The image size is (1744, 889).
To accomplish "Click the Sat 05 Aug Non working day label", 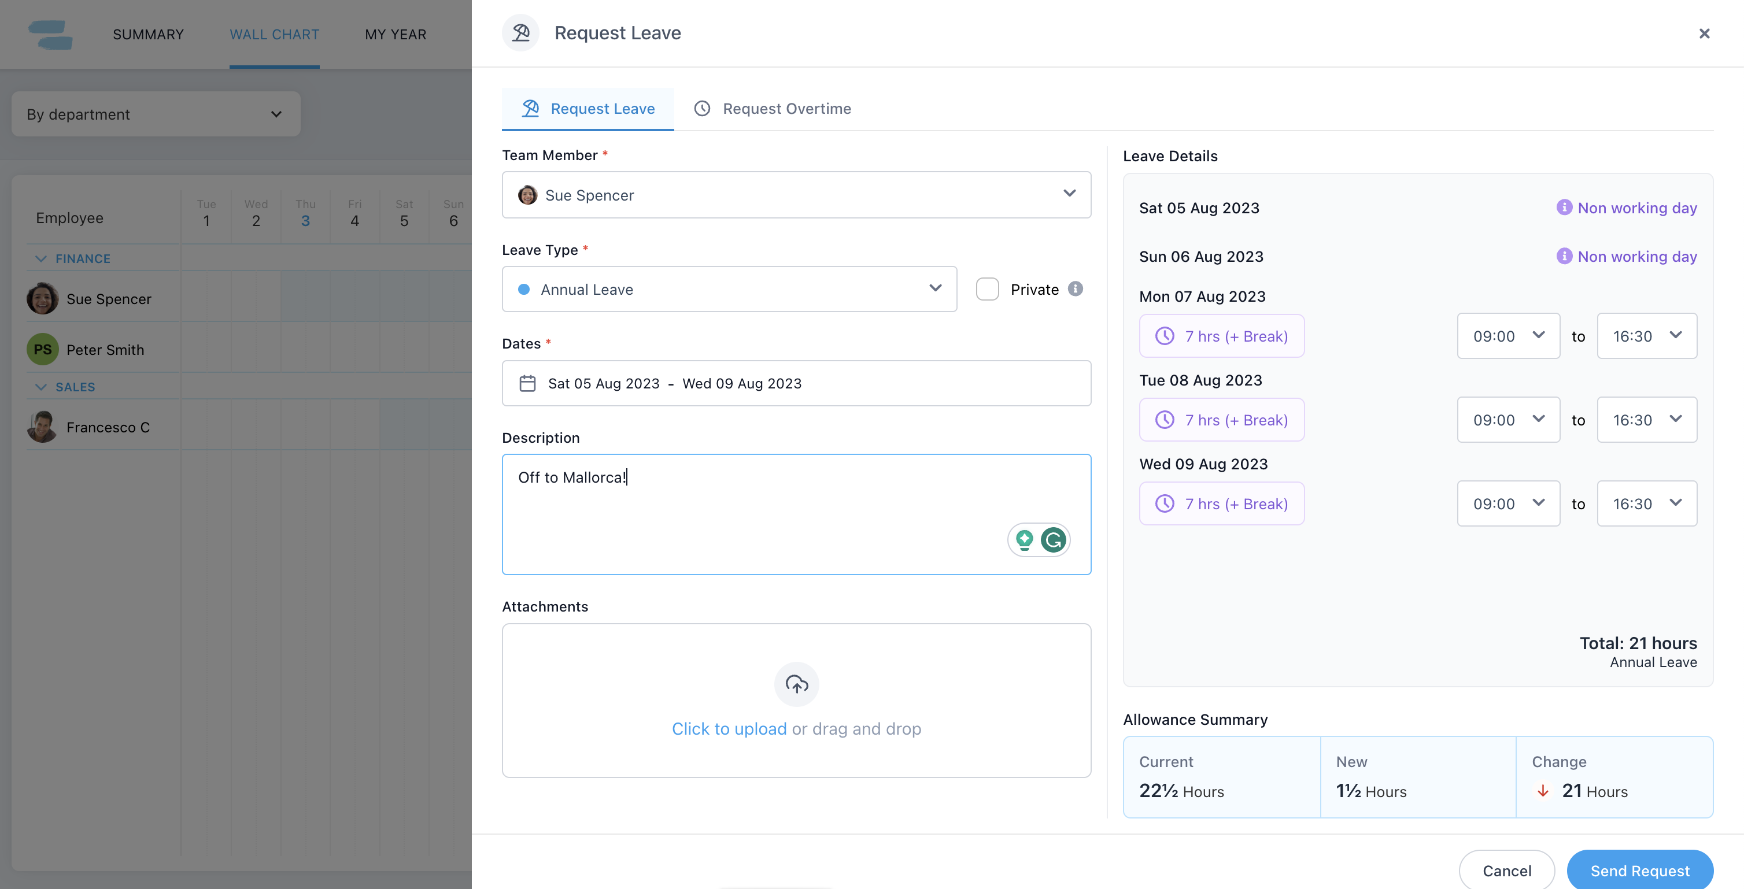I will pyautogui.click(x=1637, y=208).
